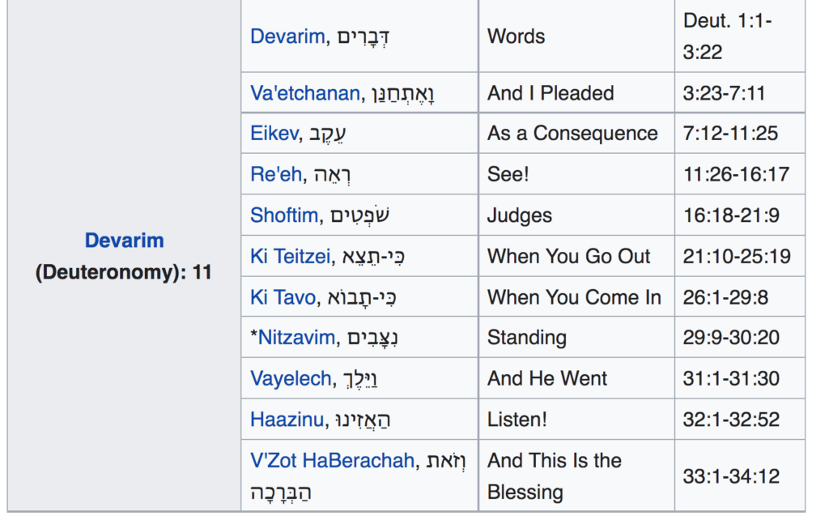Open the Eikev parashah link
The height and width of the screenshot is (520, 829).
coord(274,134)
